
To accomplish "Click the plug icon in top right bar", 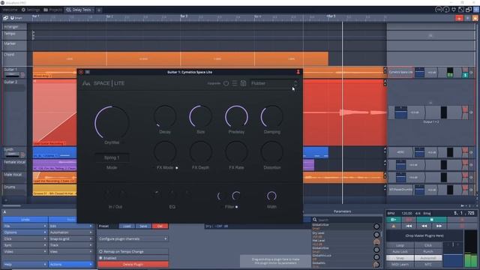I will pyautogui.click(x=454, y=10).
